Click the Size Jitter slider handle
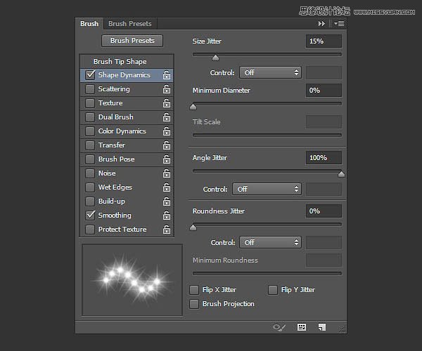422x351 pixels. 215,58
